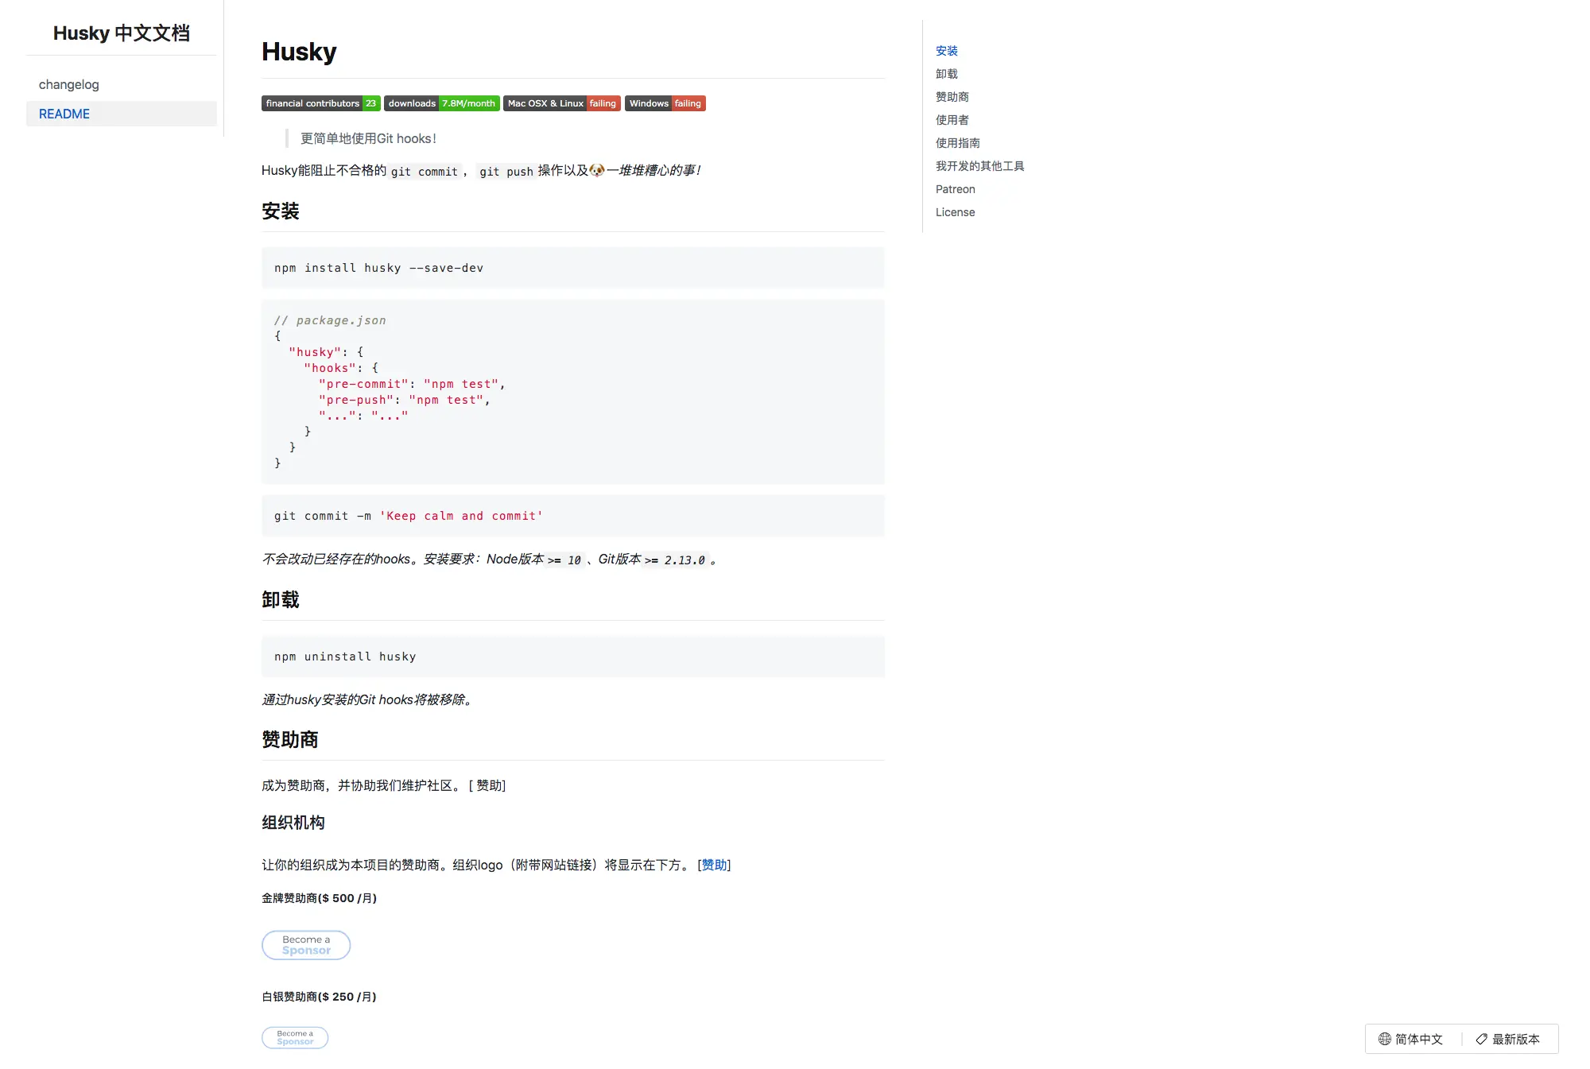Click the financial contributors badge
Image resolution: width=1590 pixels, height=1069 pixels.
coord(320,103)
